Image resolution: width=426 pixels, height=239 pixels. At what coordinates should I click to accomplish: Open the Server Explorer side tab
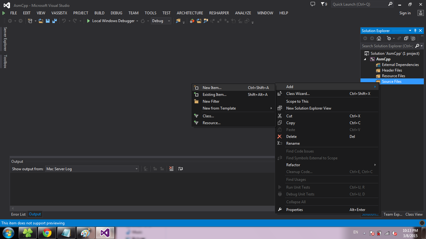pyautogui.click(x=5, y=39)
